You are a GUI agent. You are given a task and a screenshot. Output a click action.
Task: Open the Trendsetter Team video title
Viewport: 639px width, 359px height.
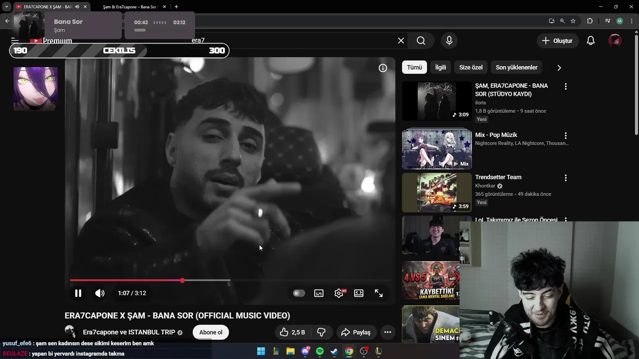[498, 177]
